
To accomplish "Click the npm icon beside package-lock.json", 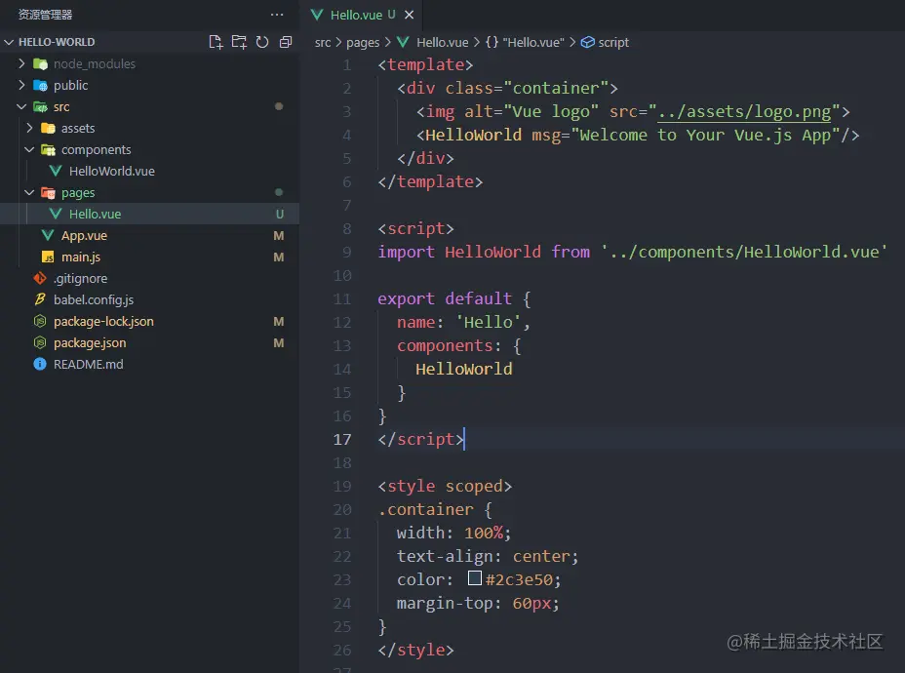I will tap(40, 321).
